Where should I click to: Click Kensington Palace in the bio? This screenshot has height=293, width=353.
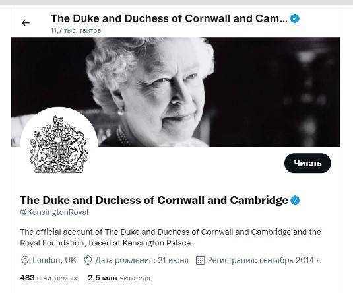coord(158,244)
